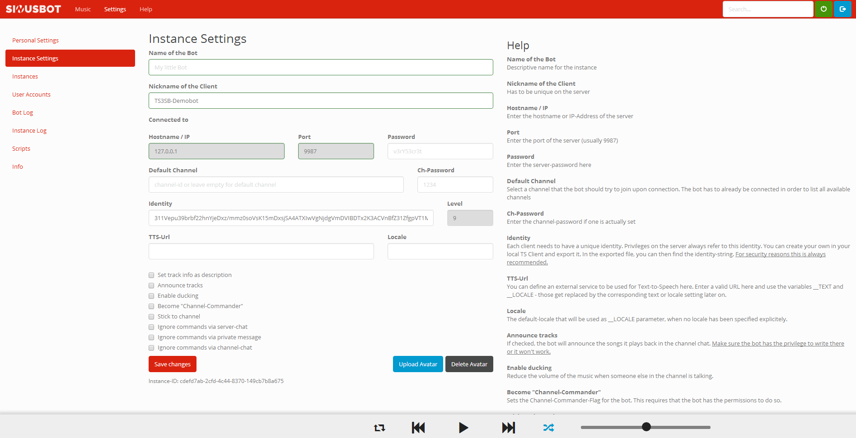The height and width of the screenshot is (438, 856).
Task: Open the Help menu
Action: (146, 9)
